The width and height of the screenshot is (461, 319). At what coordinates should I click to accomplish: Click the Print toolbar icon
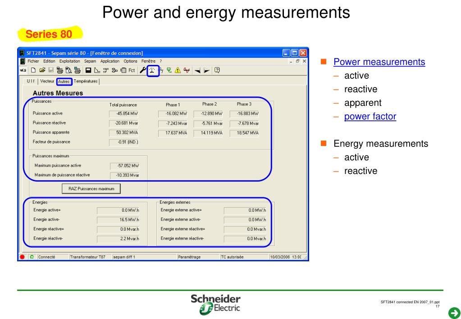coord(59,70)
